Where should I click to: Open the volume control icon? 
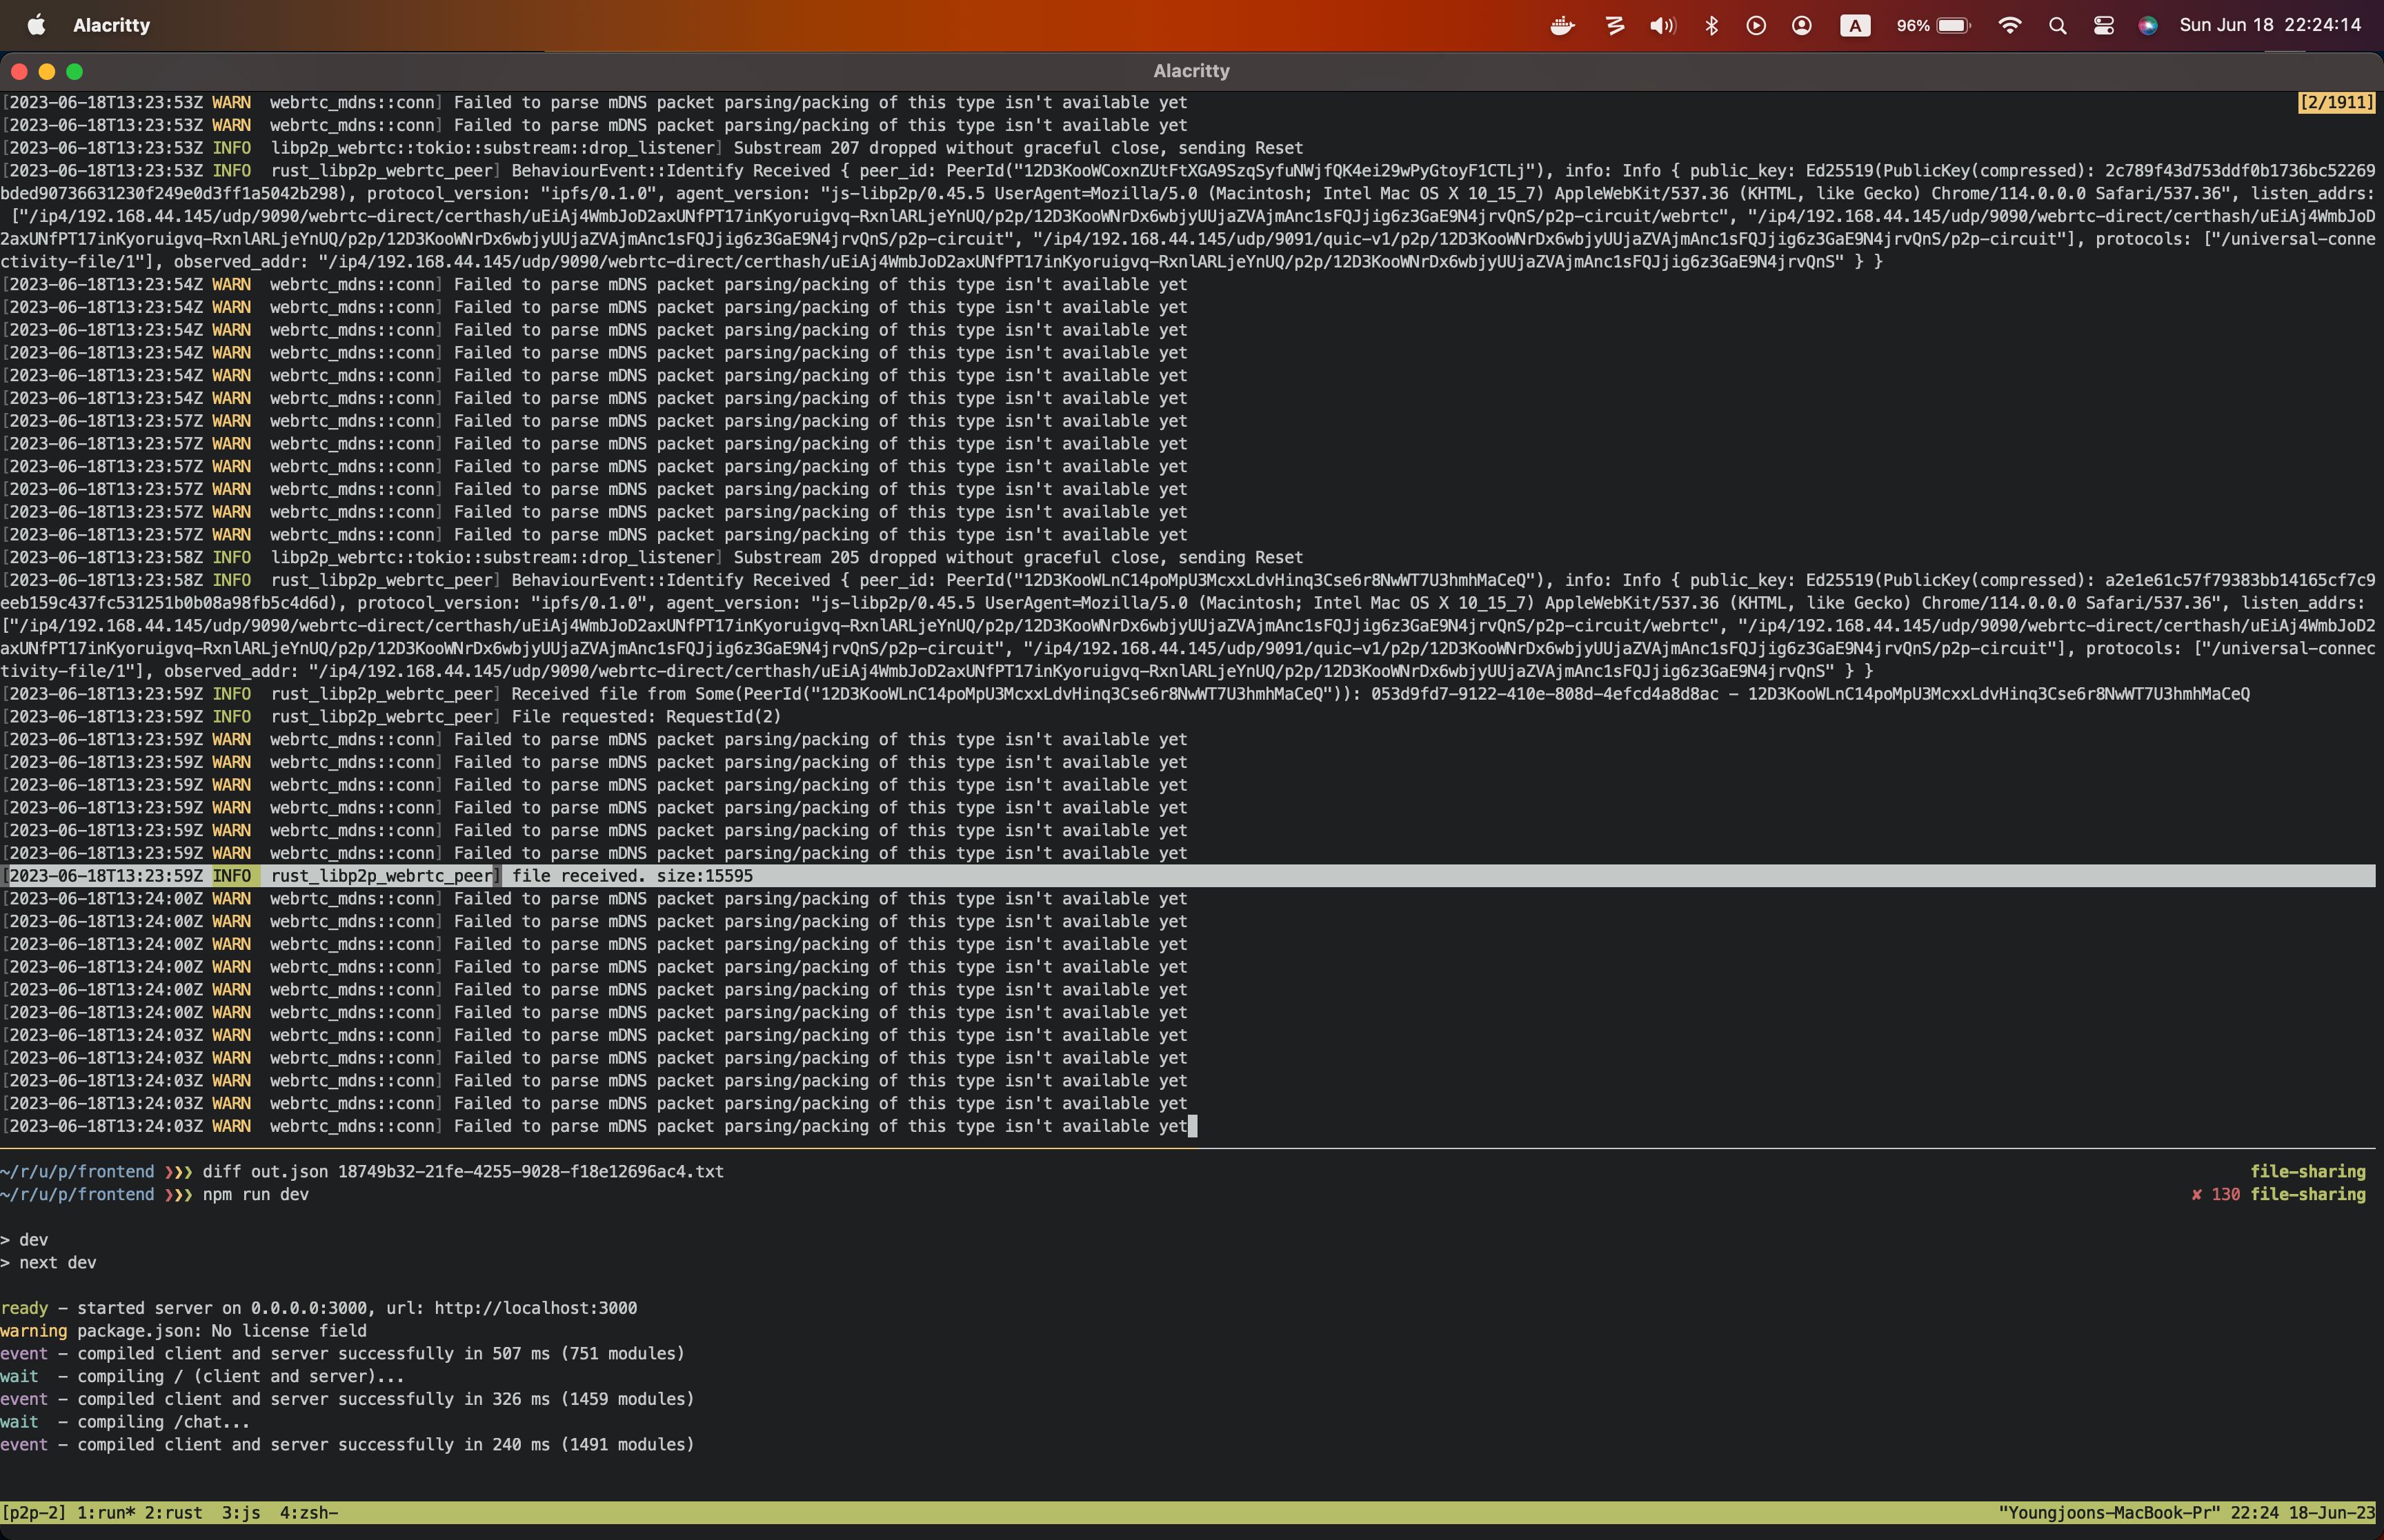point(1662,26)
